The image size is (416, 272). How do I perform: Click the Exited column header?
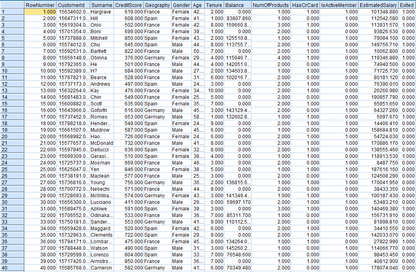[407, 5]
